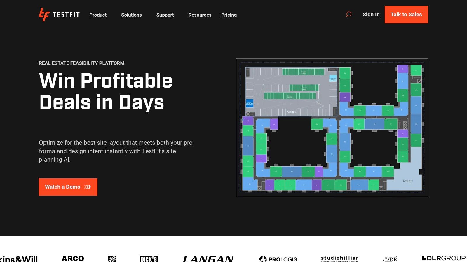467x262 pixels.
Task: Click the 'Amenity' label in the floor plan
Action: click(x=408, y=181)
